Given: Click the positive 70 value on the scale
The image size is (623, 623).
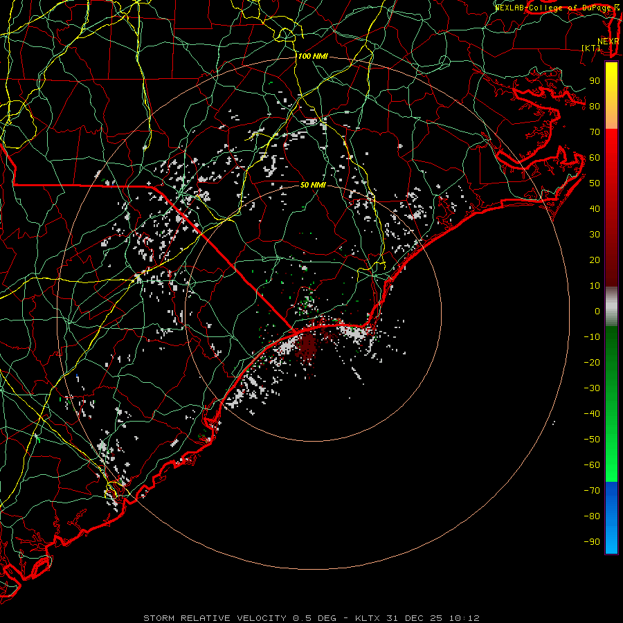Looking at the screenshot, I should [595, 132].
